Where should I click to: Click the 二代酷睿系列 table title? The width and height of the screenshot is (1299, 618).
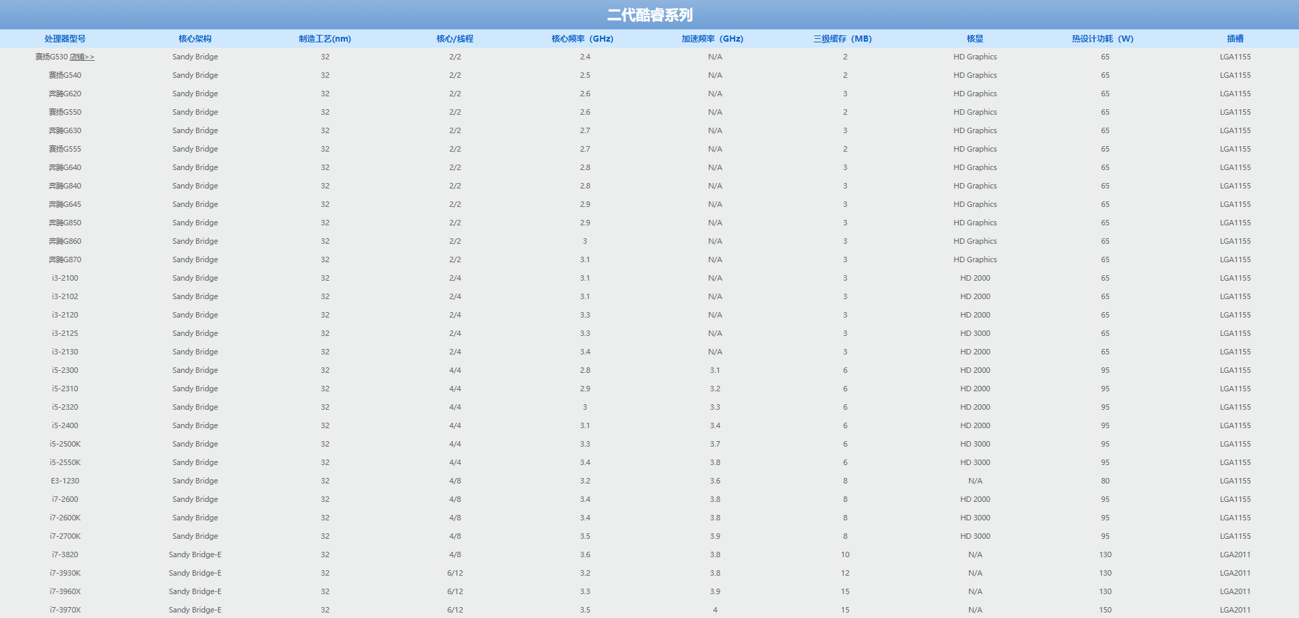[650, 15]
